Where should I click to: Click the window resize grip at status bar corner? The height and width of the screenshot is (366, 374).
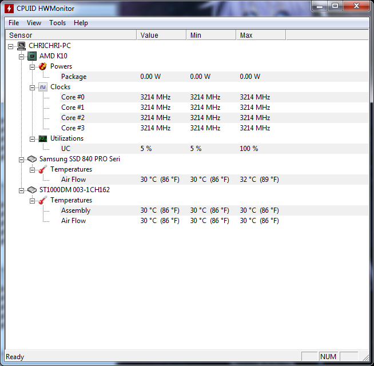(x=365, y=357)
